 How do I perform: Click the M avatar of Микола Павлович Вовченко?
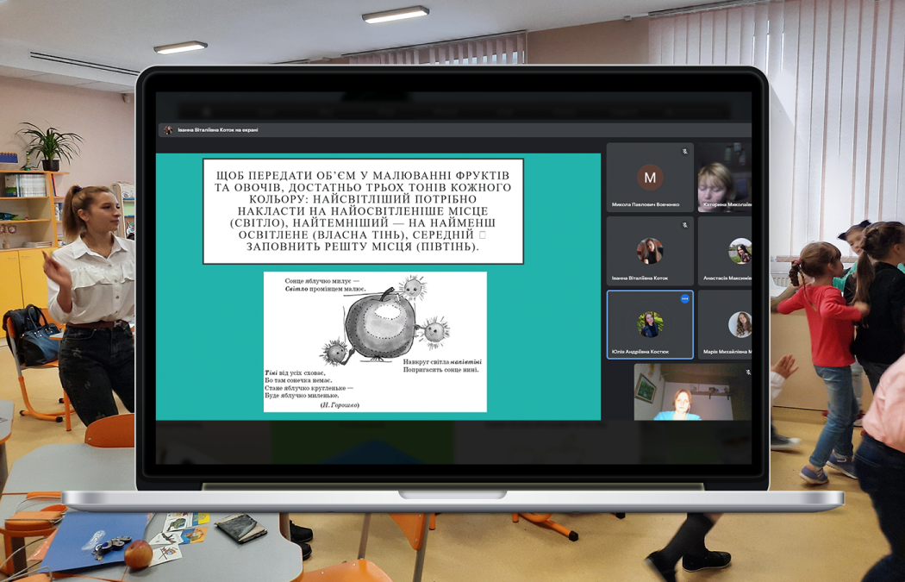pos(650,178)
